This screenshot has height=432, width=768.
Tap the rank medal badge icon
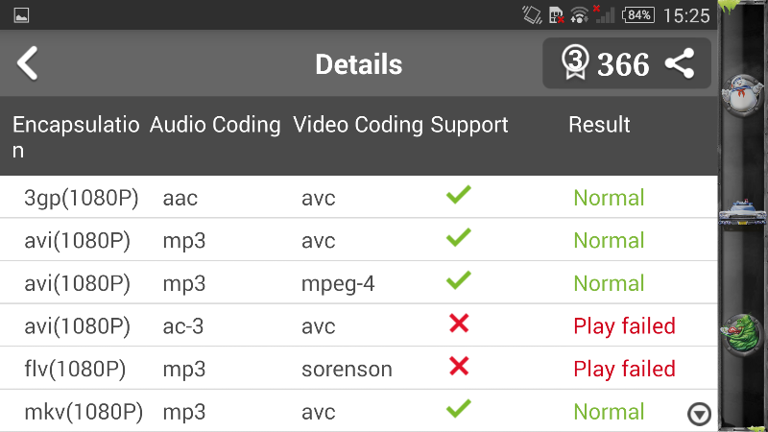coord(574,63)
